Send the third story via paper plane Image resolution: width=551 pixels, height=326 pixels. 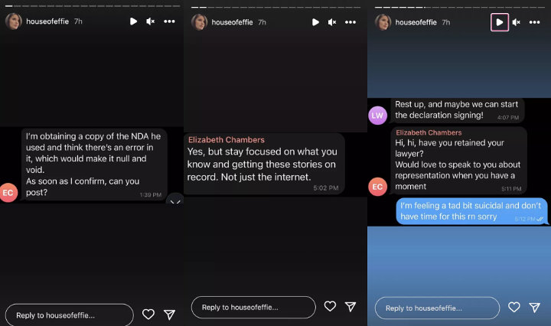534,308
